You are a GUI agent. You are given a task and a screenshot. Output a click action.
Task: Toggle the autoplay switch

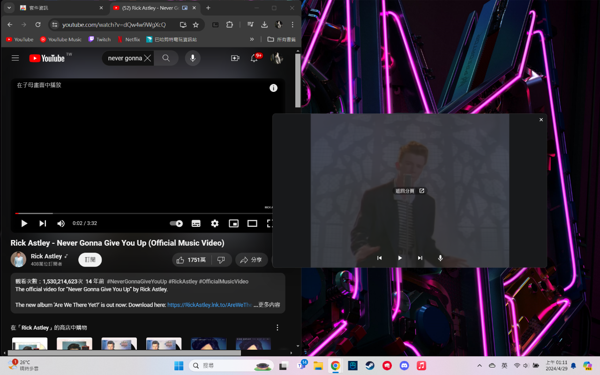[176, 224]
